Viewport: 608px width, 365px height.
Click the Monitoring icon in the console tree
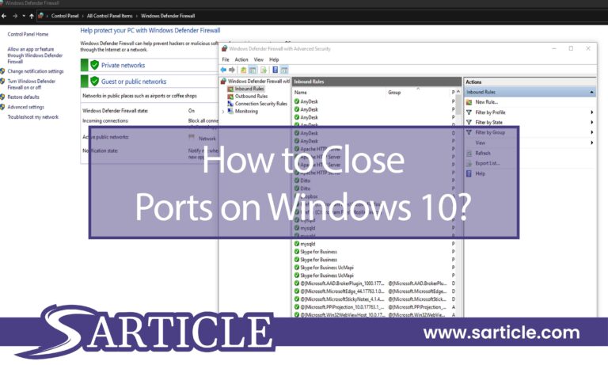[230, 111]
